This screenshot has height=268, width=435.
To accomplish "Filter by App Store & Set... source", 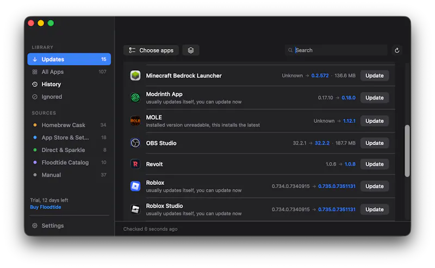I will coord(69,138).
